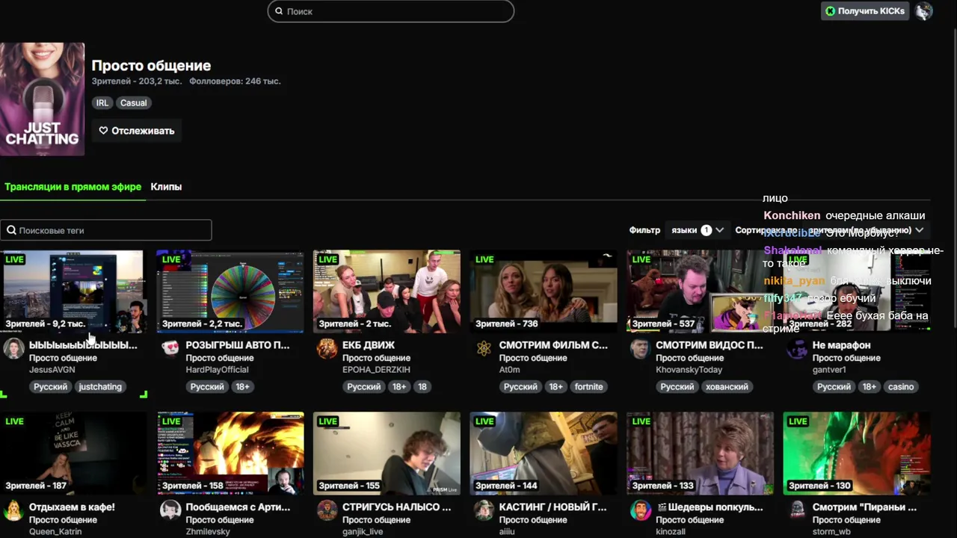Open stream title "РОЗЫГРЫШ АВТО П..."
The width and height of the screenshot is (957, 538).
click(x=238, y=345)
